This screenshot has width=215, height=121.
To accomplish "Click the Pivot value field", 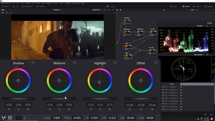I will [x=77, y=118].
